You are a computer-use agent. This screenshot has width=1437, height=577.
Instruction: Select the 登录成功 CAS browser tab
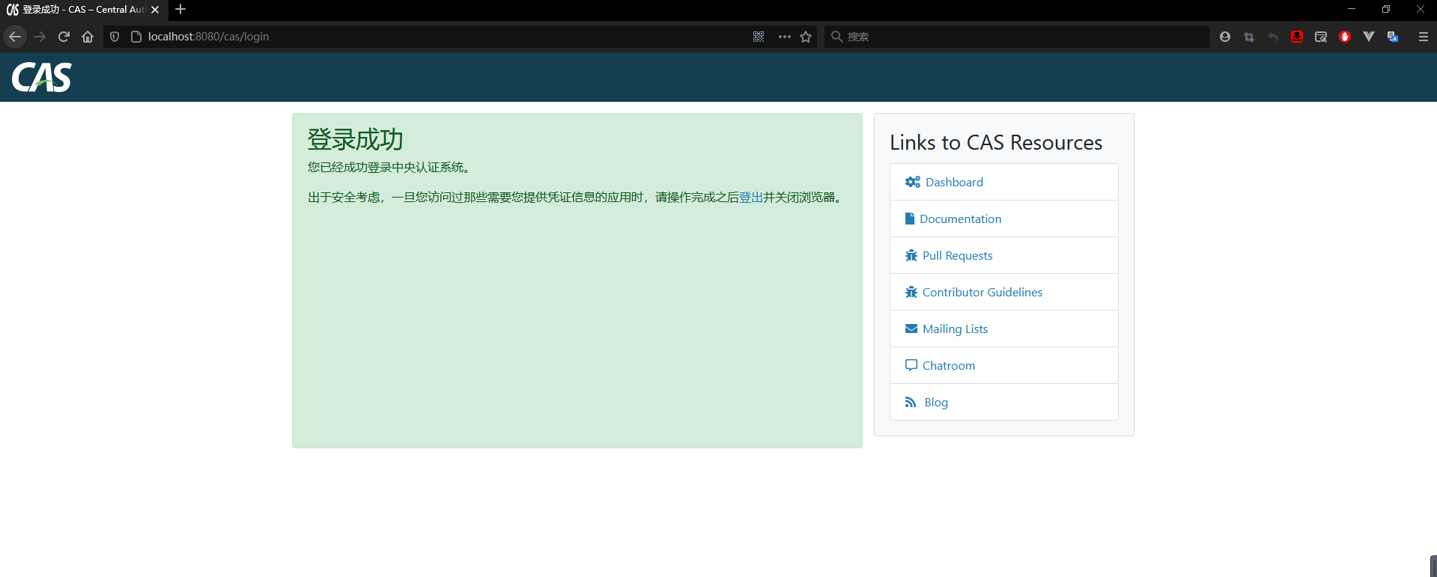click(79, 10)
